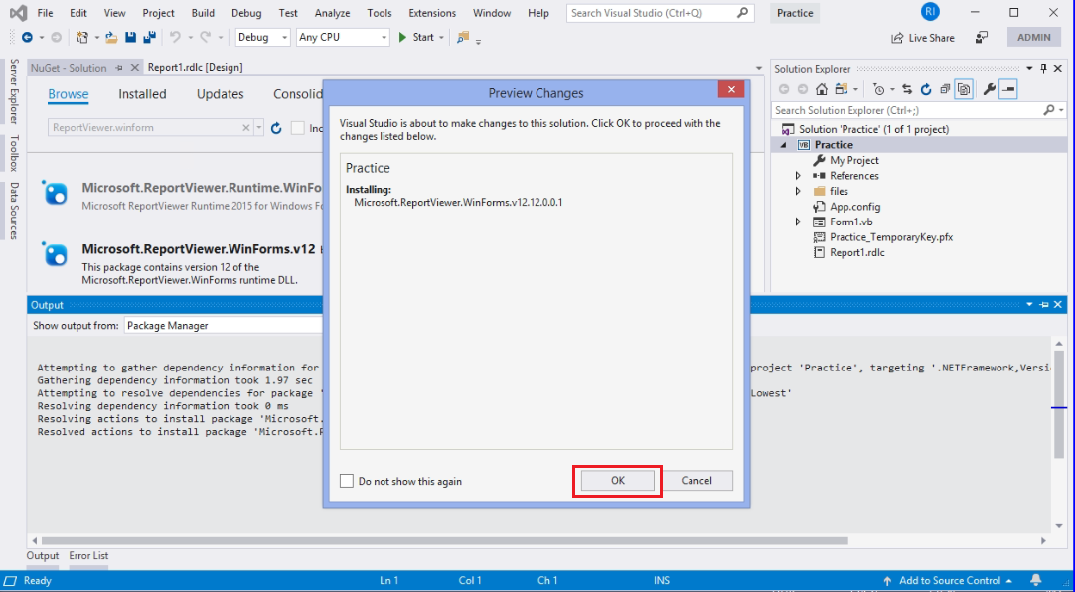The height and width of the screenshot is (592, 1075).
Task: Click the Refresh icon in Solution Explorer
Action: coord(926,89)
